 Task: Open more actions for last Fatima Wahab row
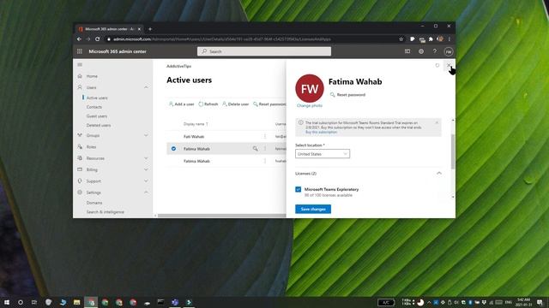[x=265, y=161]
